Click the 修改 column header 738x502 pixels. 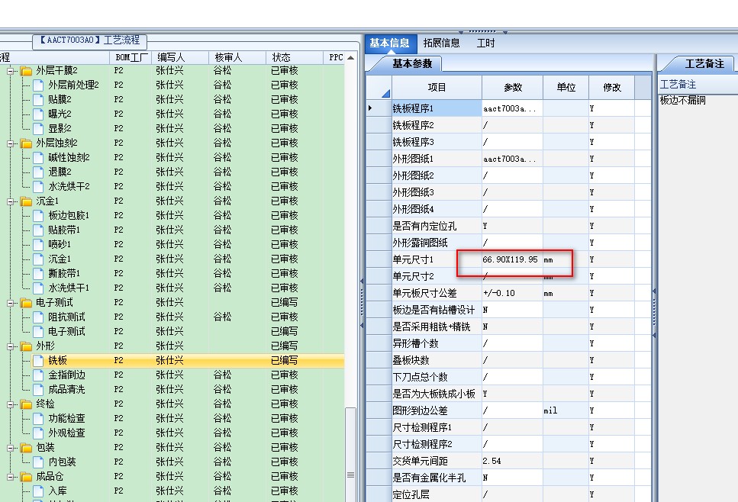pos(612,88)
